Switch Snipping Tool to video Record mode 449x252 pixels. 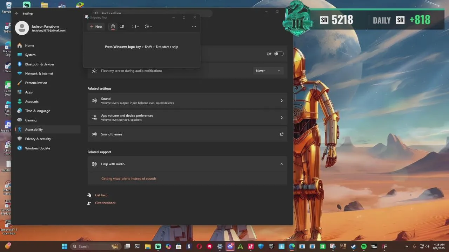[x=122, y=27]
